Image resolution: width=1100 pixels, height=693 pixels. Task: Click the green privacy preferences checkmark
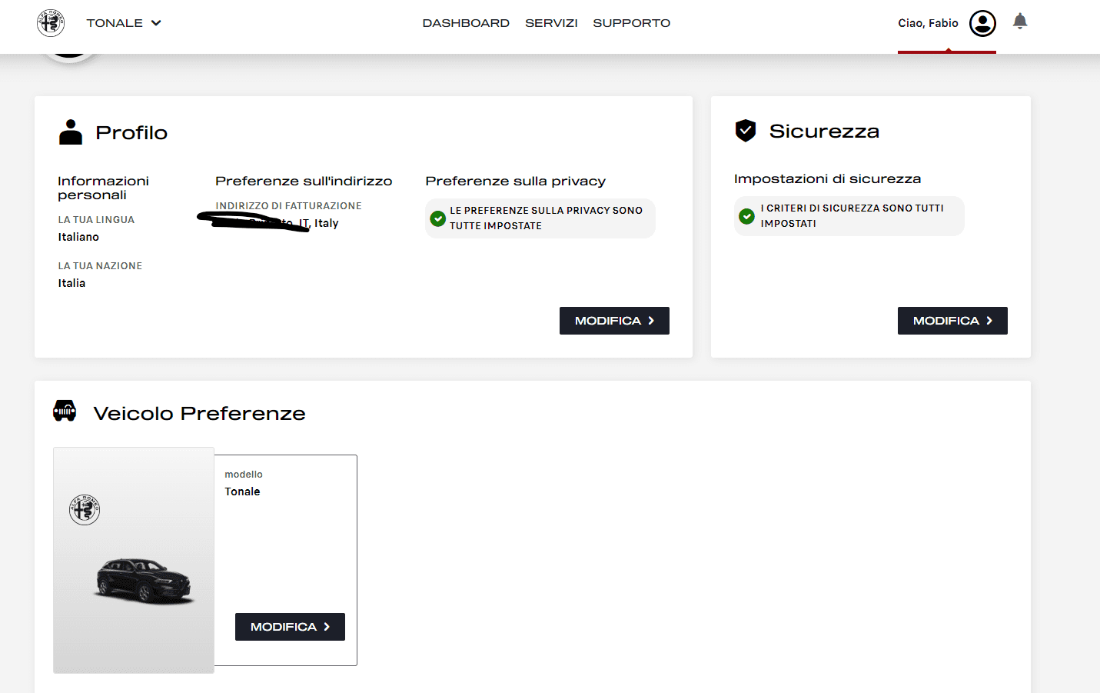click(437, 218)
